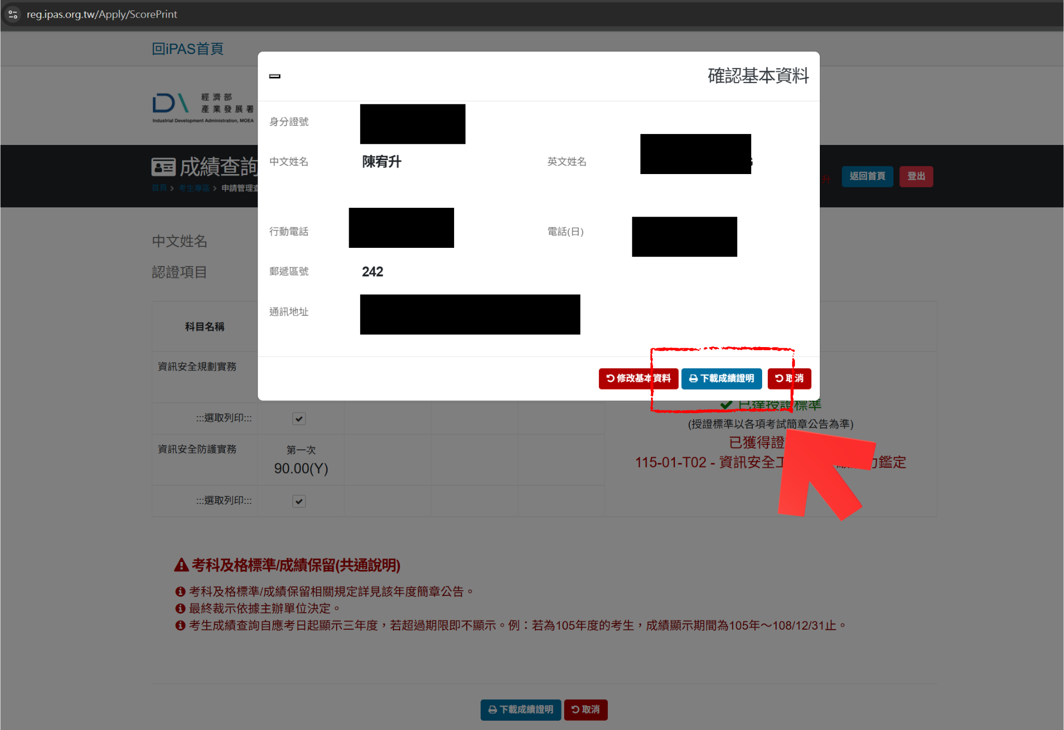Click the ID card icon beside 成績查詢

click(x=163, y=167)
